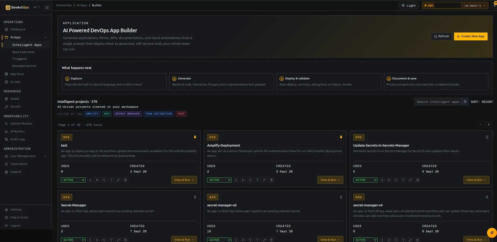The image size is (497, 242).
Task: Click the AI Apps breadcrumb link
Action: pos(82,5)
